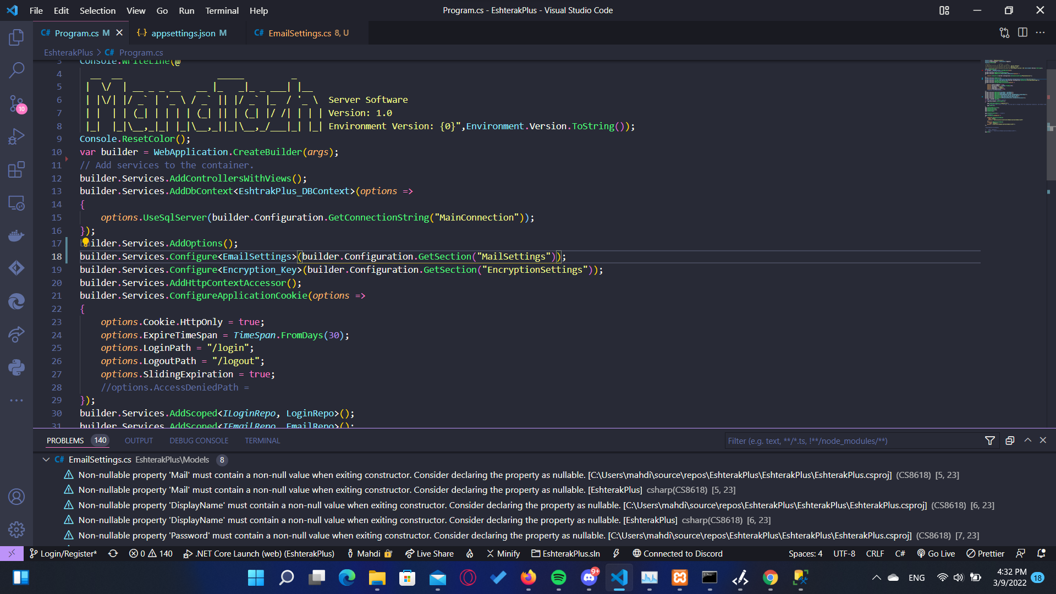Click the Login/Register branch in status bar
Screen dimensions: 1056x594
(x=63, y=553)
